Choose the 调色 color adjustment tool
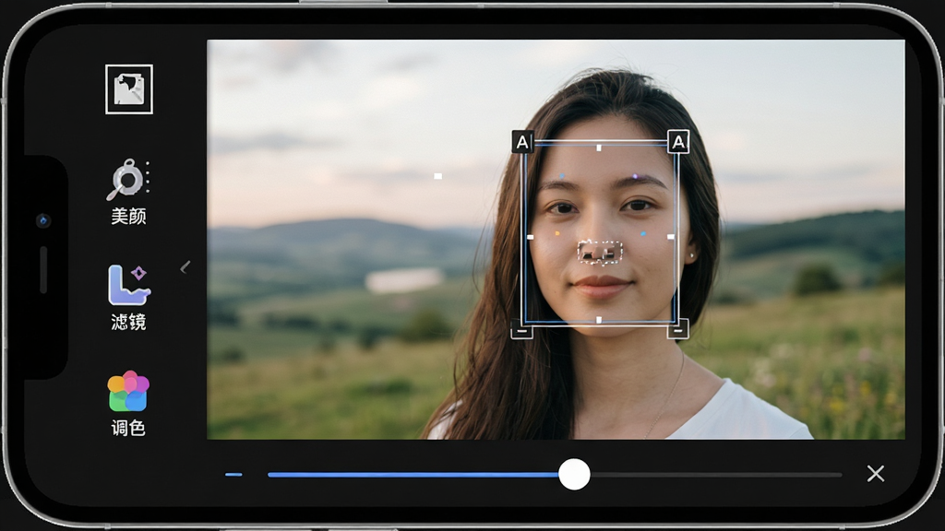The image size is (945, 531). (x=128, y=404)
